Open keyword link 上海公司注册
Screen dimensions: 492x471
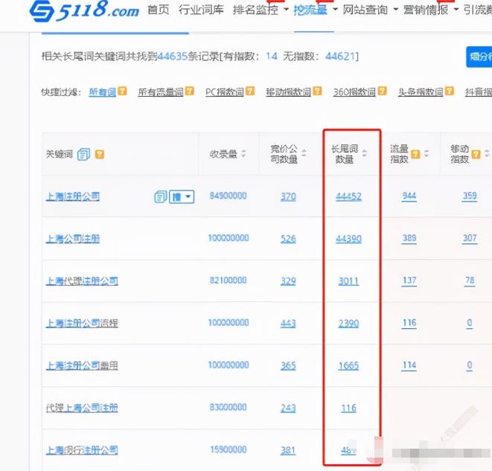click(x=73, y=239)
